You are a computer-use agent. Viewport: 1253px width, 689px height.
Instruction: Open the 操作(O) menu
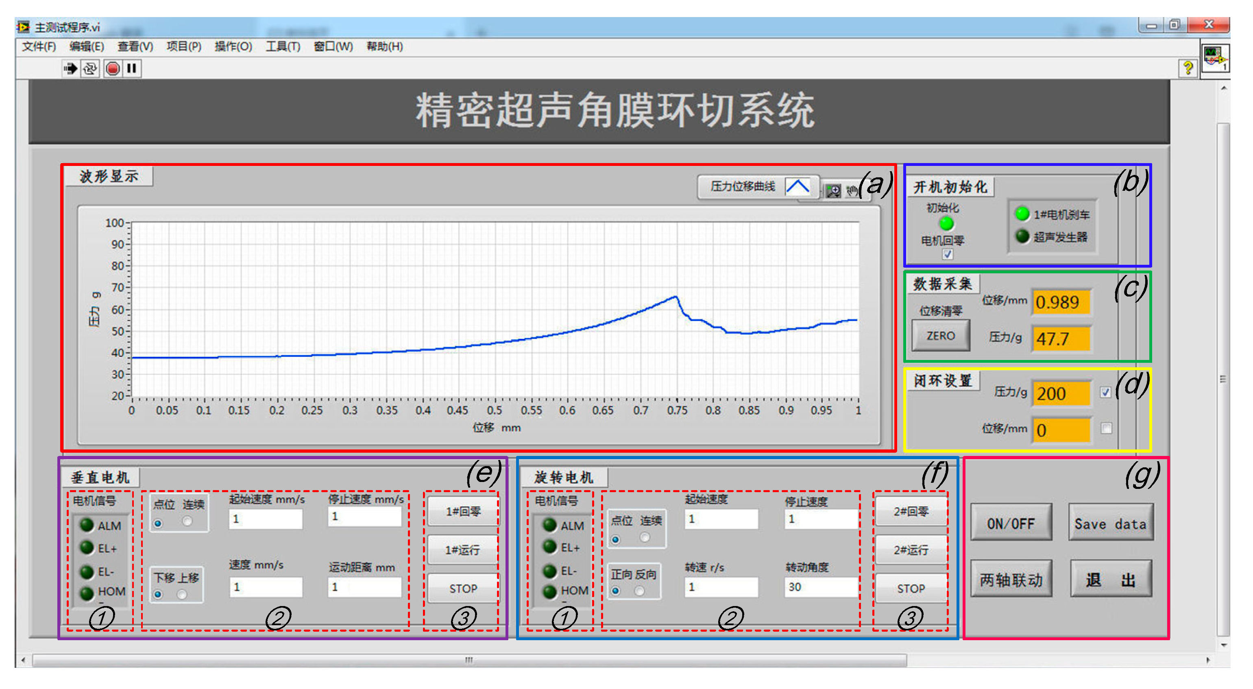[x=233, y=47]
